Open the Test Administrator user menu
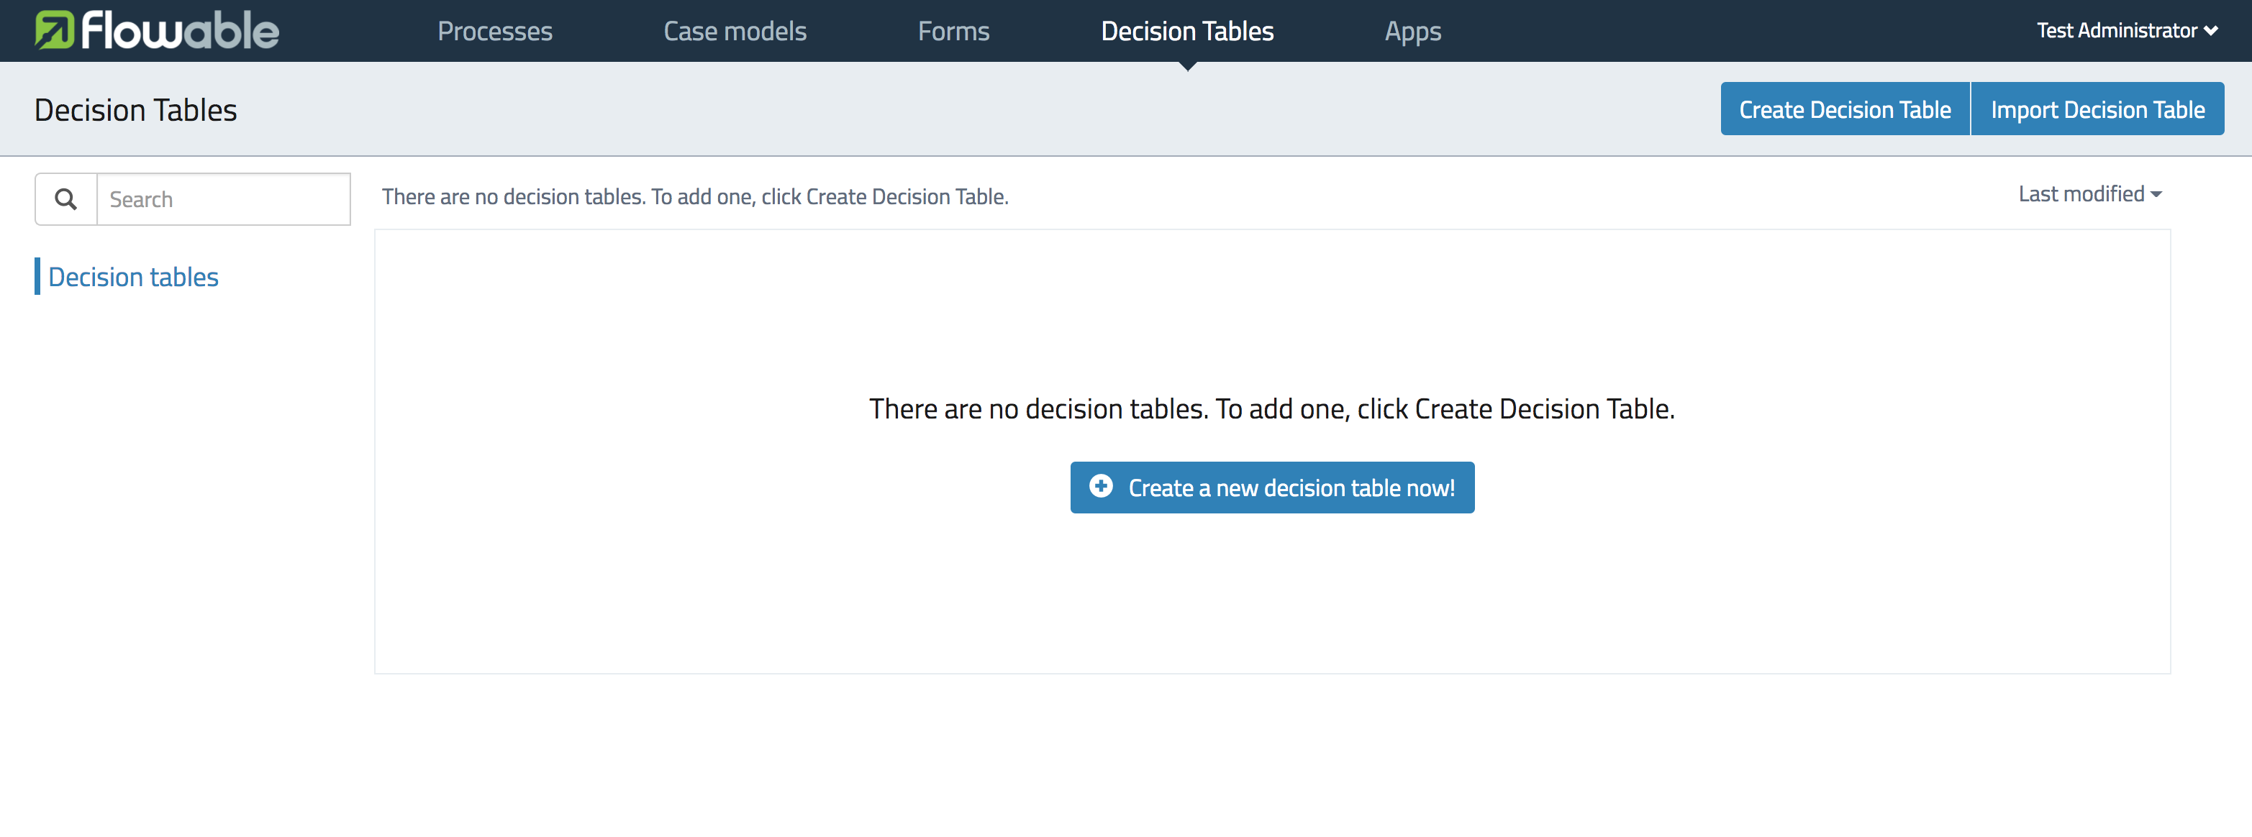The height and width of the screenshot is (837, 2252). pos(2117,31)
